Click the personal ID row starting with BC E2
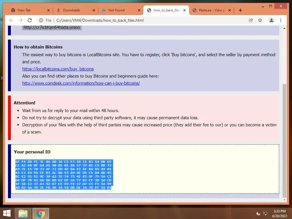 click(x=63, y=177)
